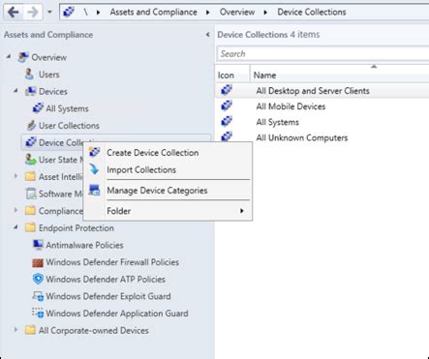Collapse the Endpoint Protection folder

coord(15,227)
